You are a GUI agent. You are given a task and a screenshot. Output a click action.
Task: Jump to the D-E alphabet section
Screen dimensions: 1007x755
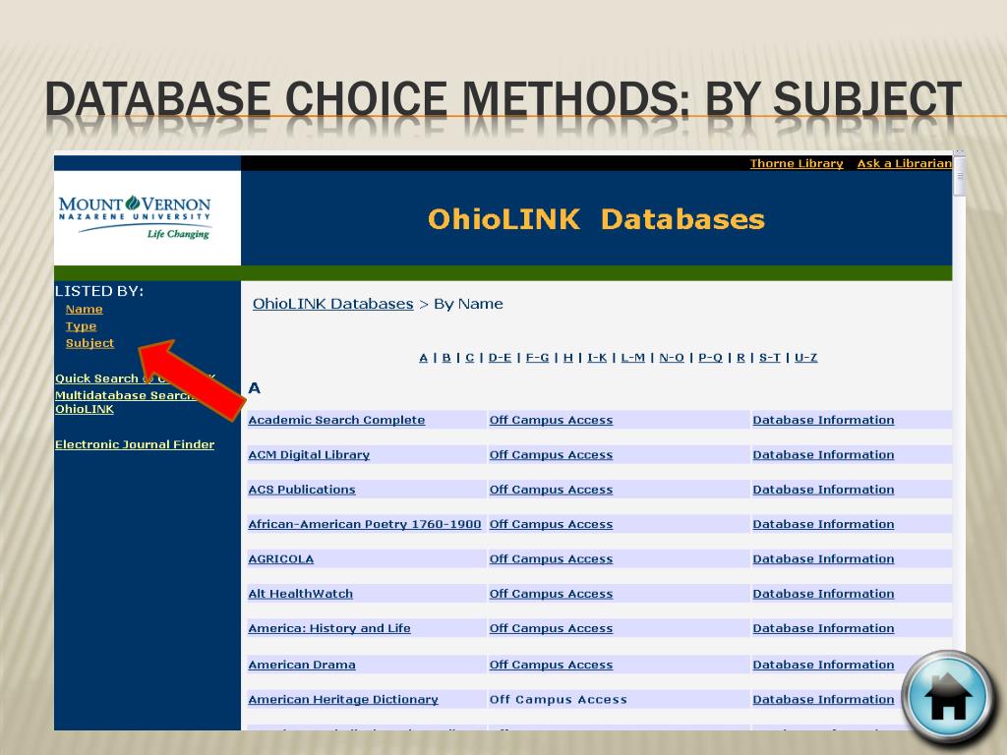click(500, 358)
